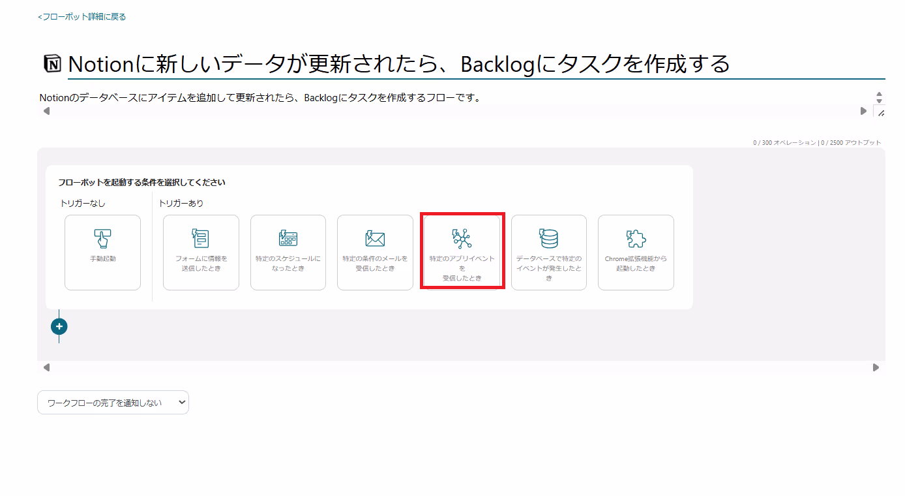
Task: Click the round plus add-step button
Action: (59, 326)
